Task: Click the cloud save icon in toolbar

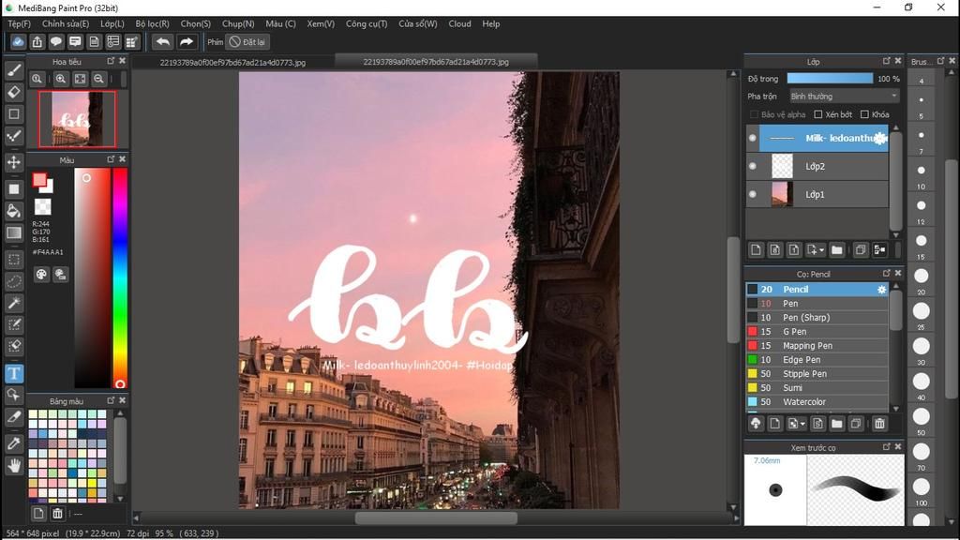Action: click(x=18, y=41)
